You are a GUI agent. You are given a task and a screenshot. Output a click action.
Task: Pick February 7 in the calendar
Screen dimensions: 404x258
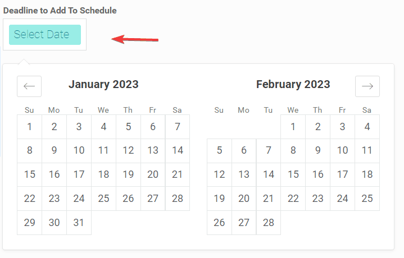[269, 151]
